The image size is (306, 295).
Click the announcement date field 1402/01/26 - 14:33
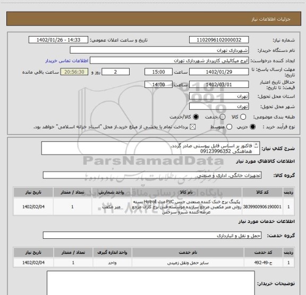(58, 40)
